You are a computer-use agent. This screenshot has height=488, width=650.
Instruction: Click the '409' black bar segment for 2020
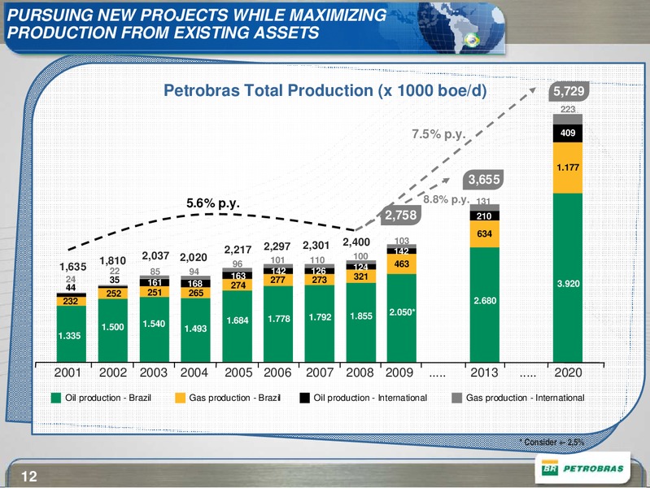click(x=568, y=133)
